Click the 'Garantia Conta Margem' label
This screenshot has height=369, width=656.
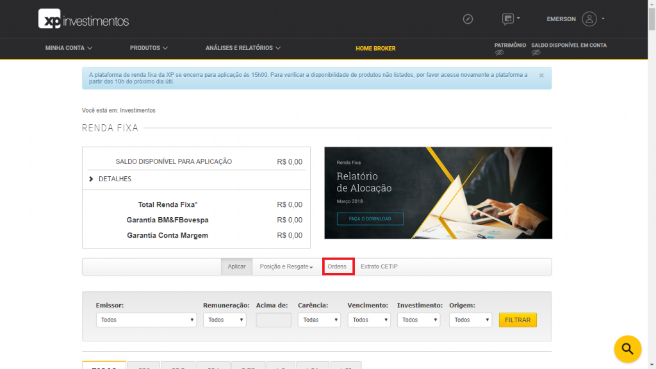coord(167,236)
